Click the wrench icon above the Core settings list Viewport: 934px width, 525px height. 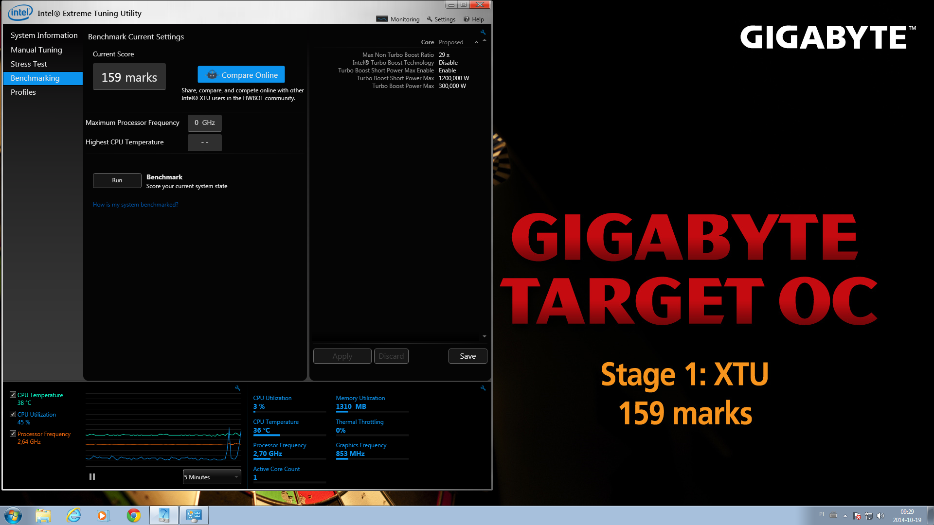(x=483, y=32)
